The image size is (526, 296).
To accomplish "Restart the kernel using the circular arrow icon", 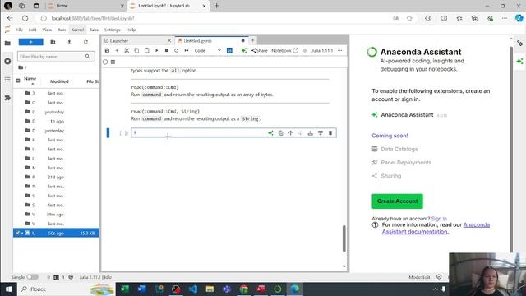I will tap(176, 50).
